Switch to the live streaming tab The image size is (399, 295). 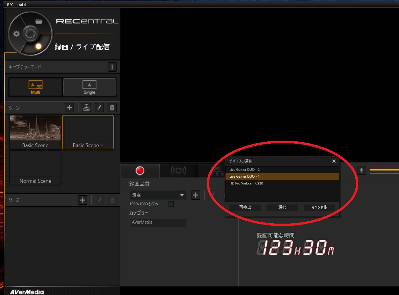point(178,170)
